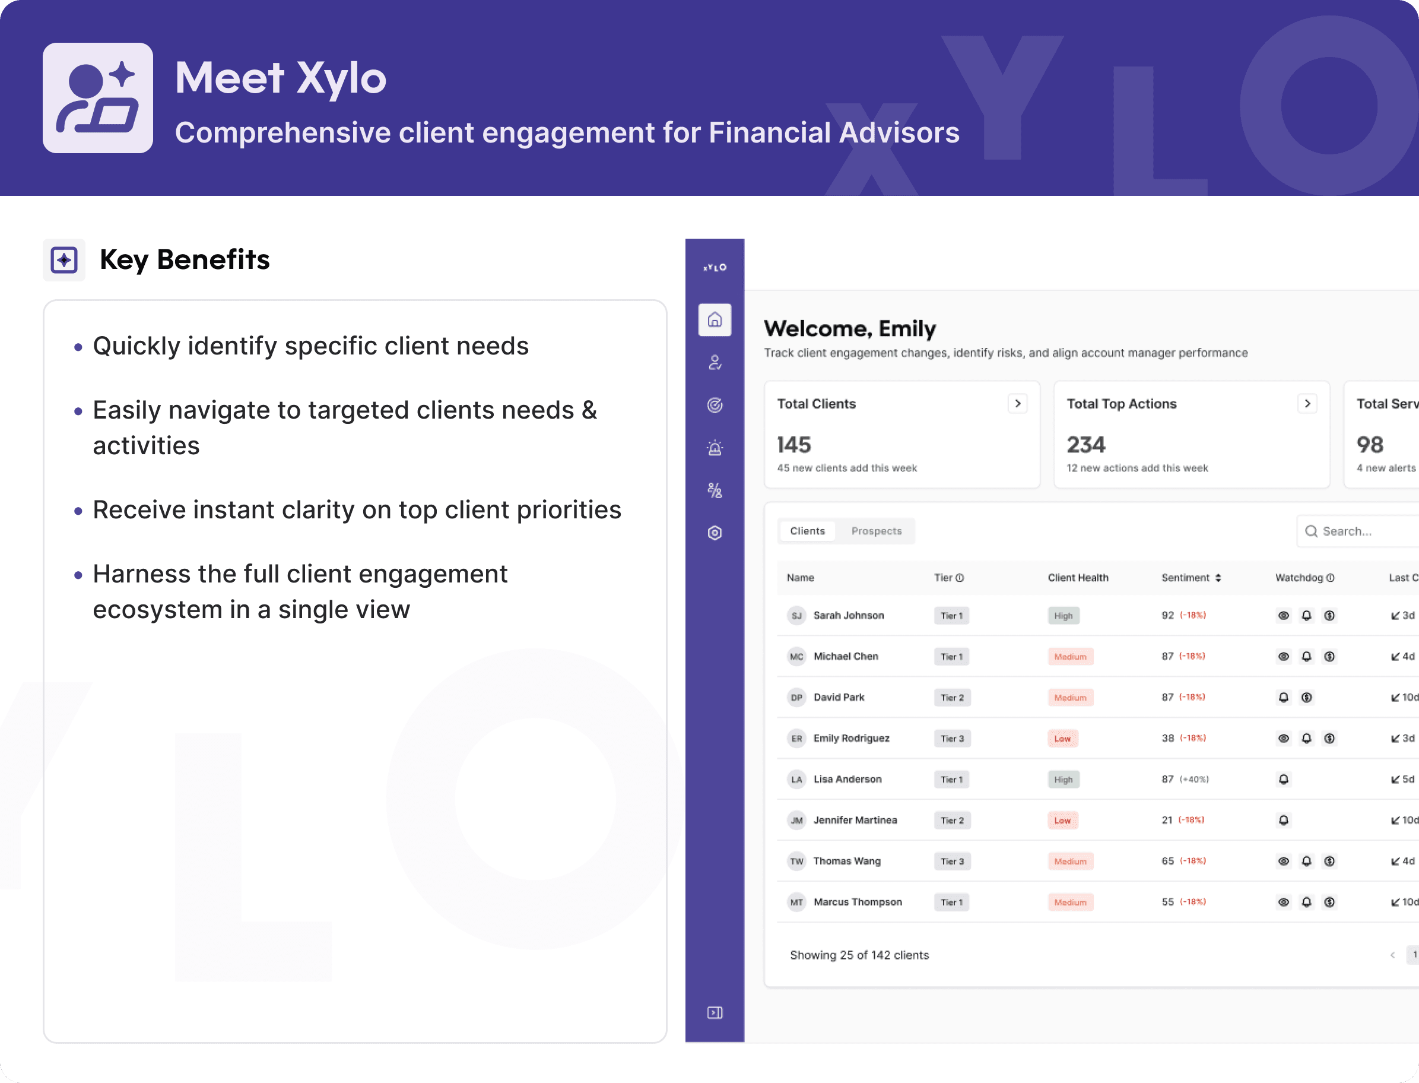Expand the Total Clients card arrow
Image resolution: width=1419 pixels, height=1083 pixels.
click(1018, 404)
